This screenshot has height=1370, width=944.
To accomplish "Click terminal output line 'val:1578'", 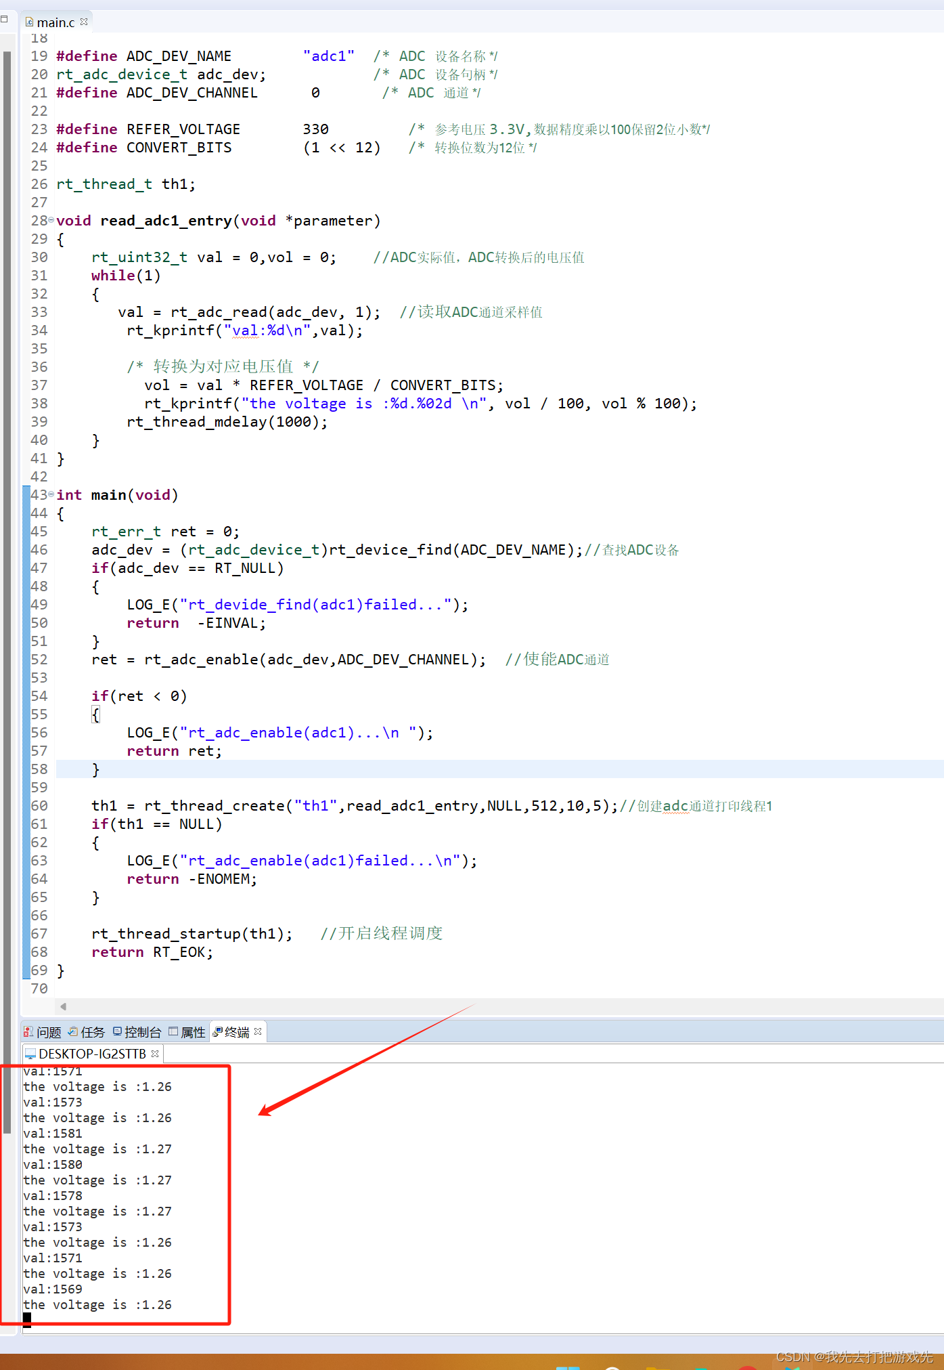I will pos(53,1195).
